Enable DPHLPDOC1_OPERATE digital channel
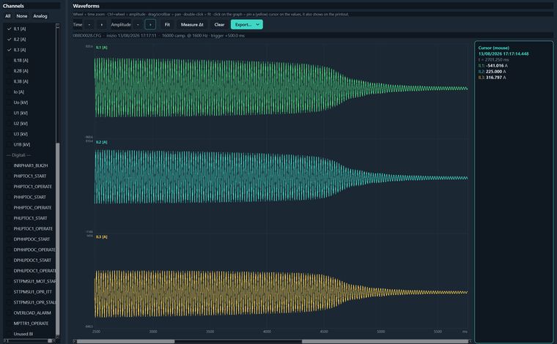Screen dimensions: 557x344 [x=10, y=271]
